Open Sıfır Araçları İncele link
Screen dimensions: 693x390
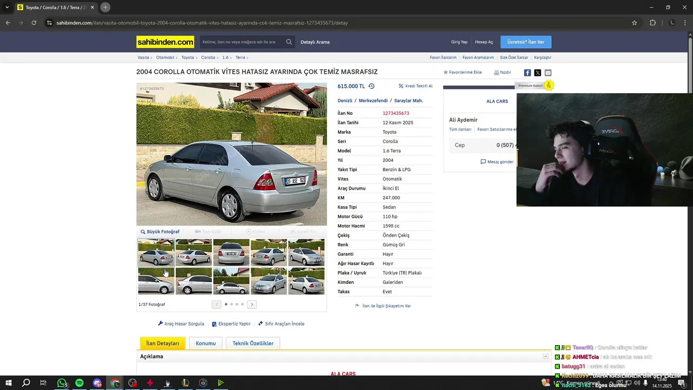point(281,324)
